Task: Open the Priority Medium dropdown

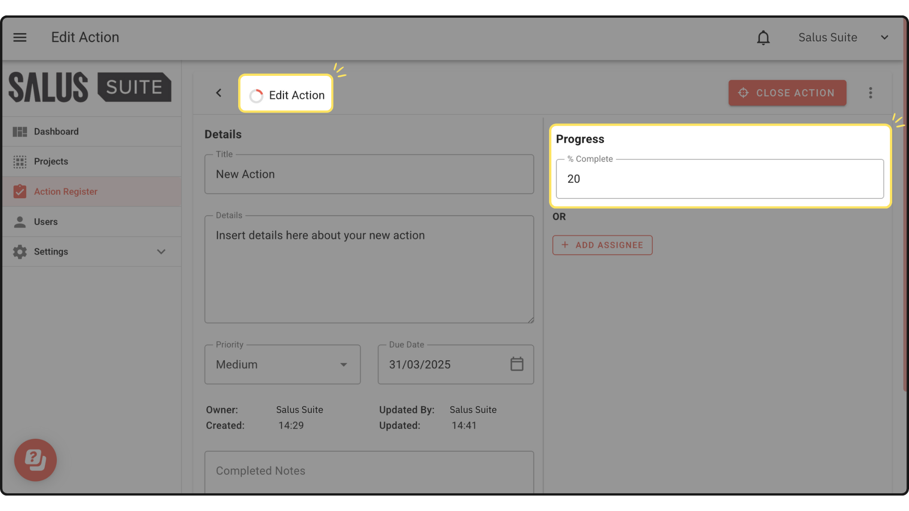Action: (282, 364)
